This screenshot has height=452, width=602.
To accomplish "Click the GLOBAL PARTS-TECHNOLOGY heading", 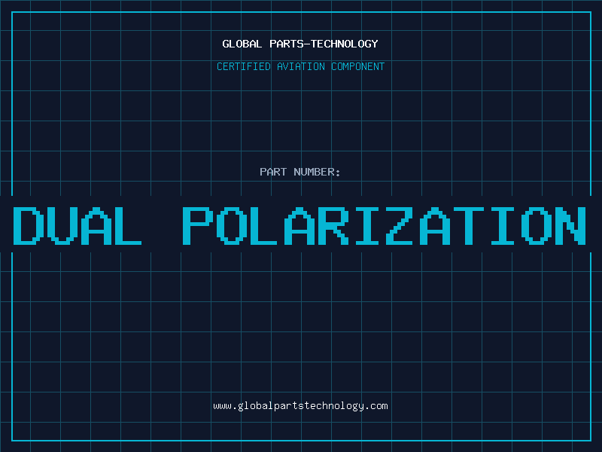I will 300,44.
